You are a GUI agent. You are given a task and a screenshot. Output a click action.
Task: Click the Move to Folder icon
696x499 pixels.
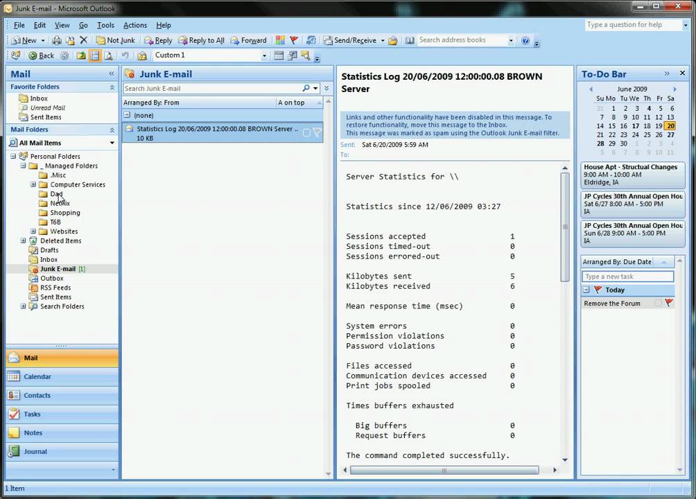[x=70, y=40]
